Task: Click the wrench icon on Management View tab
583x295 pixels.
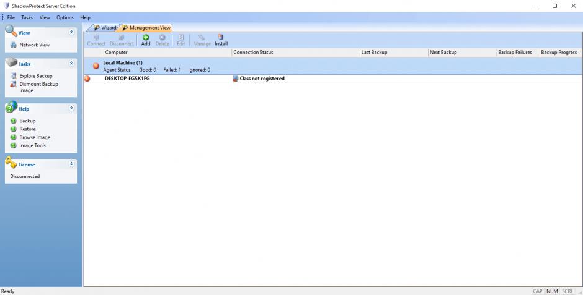Action: coord(125,27)
